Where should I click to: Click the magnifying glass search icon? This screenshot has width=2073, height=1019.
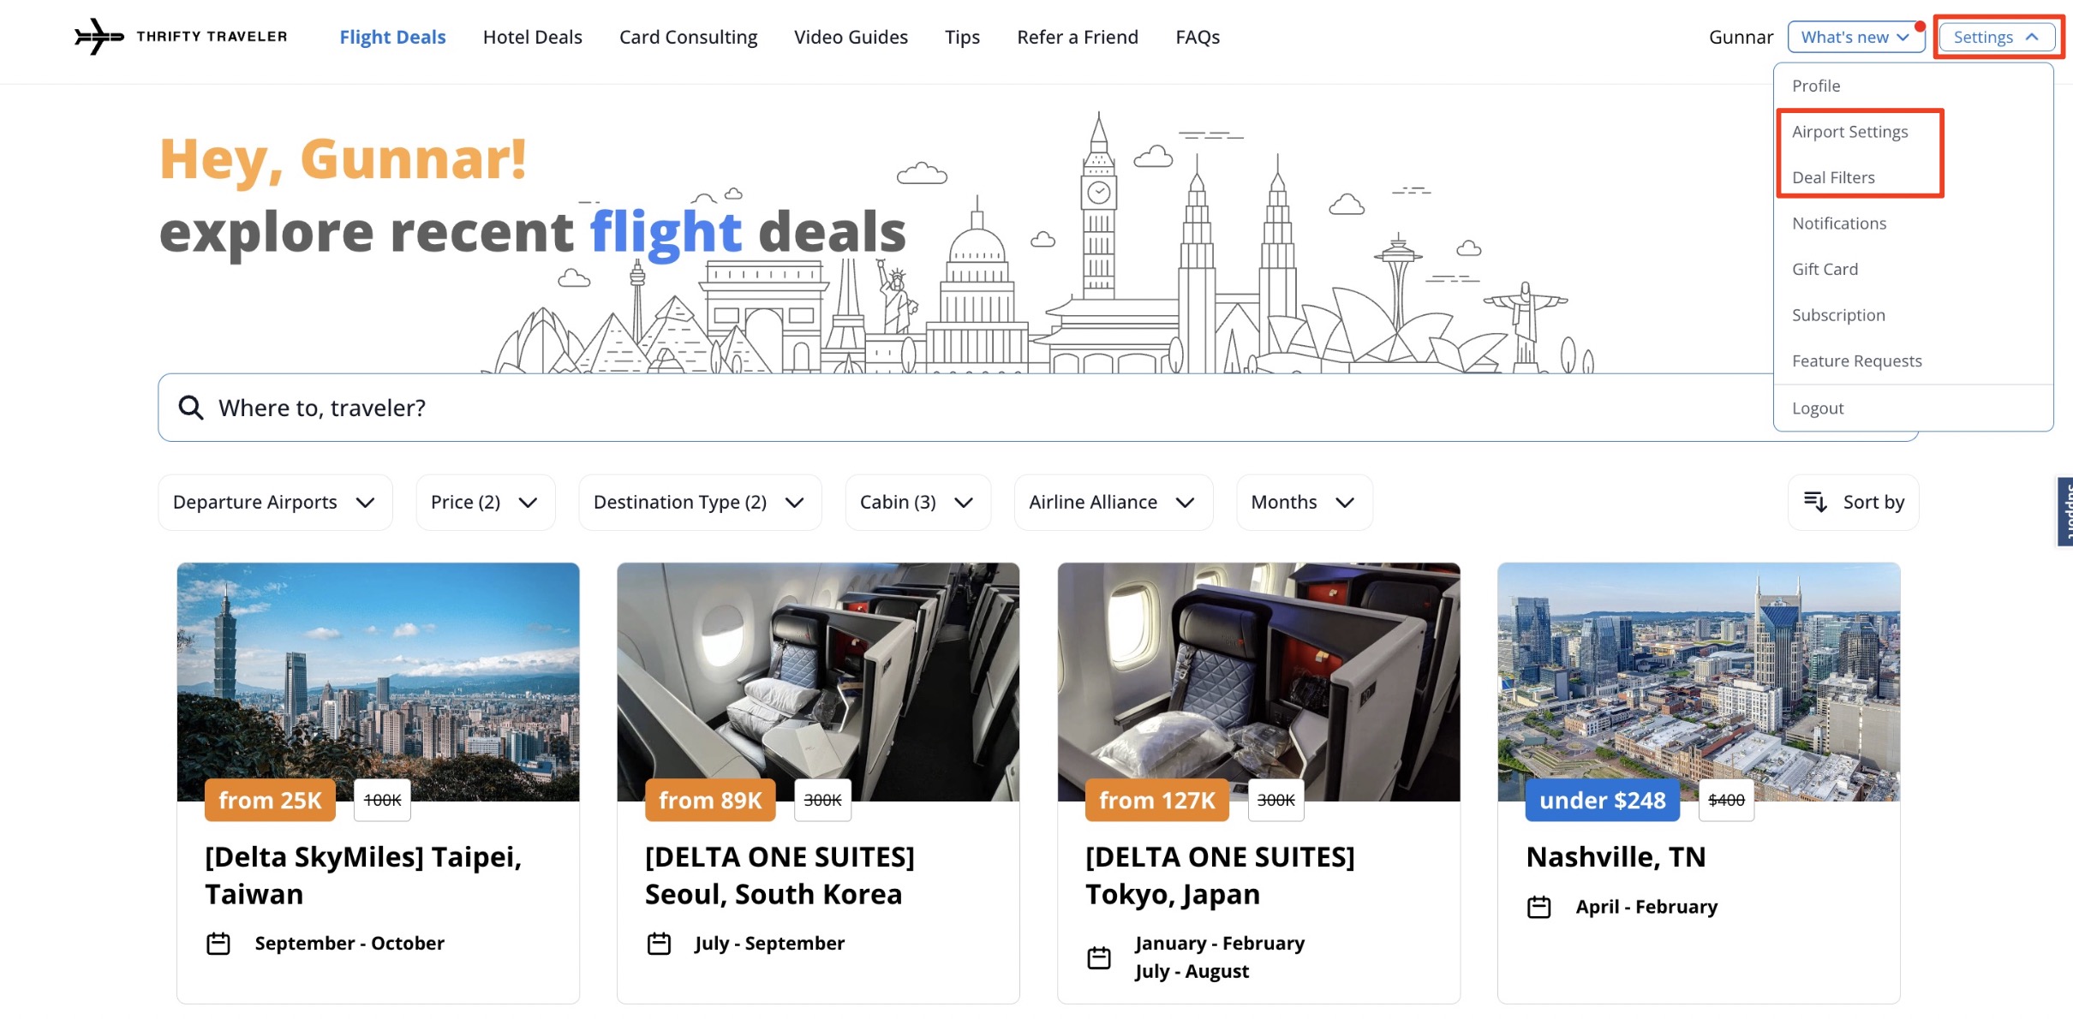(x=189, y=407)
